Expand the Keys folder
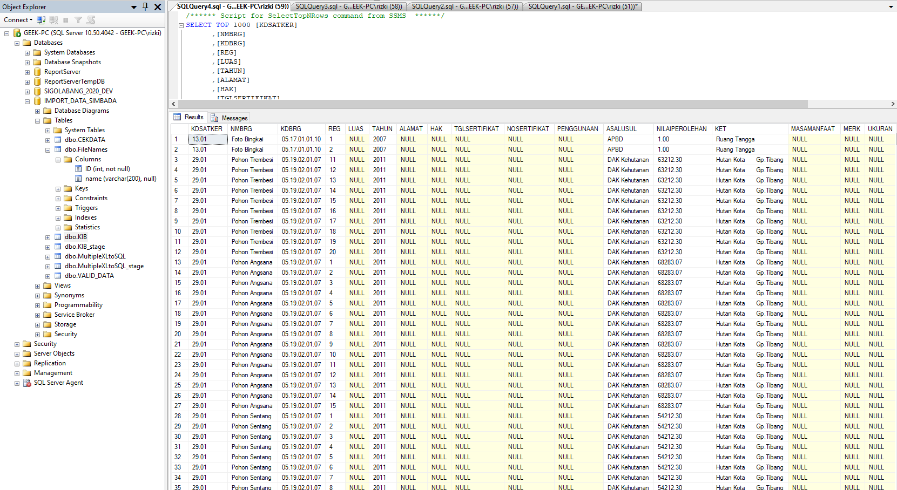Screen dimensions: 897x490 [x=58, y=189]
